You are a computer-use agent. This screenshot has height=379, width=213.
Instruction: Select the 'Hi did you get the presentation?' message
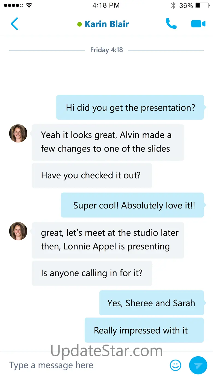click(x=130, y=107)
